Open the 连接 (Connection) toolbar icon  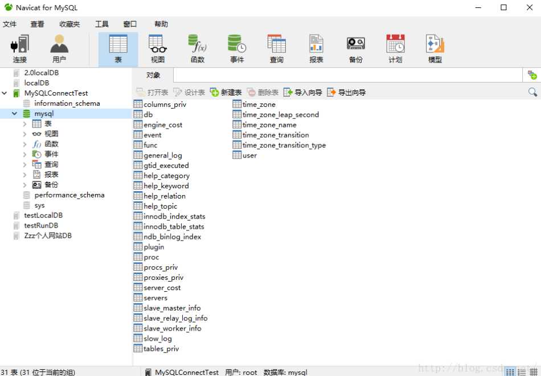[20, 49]
